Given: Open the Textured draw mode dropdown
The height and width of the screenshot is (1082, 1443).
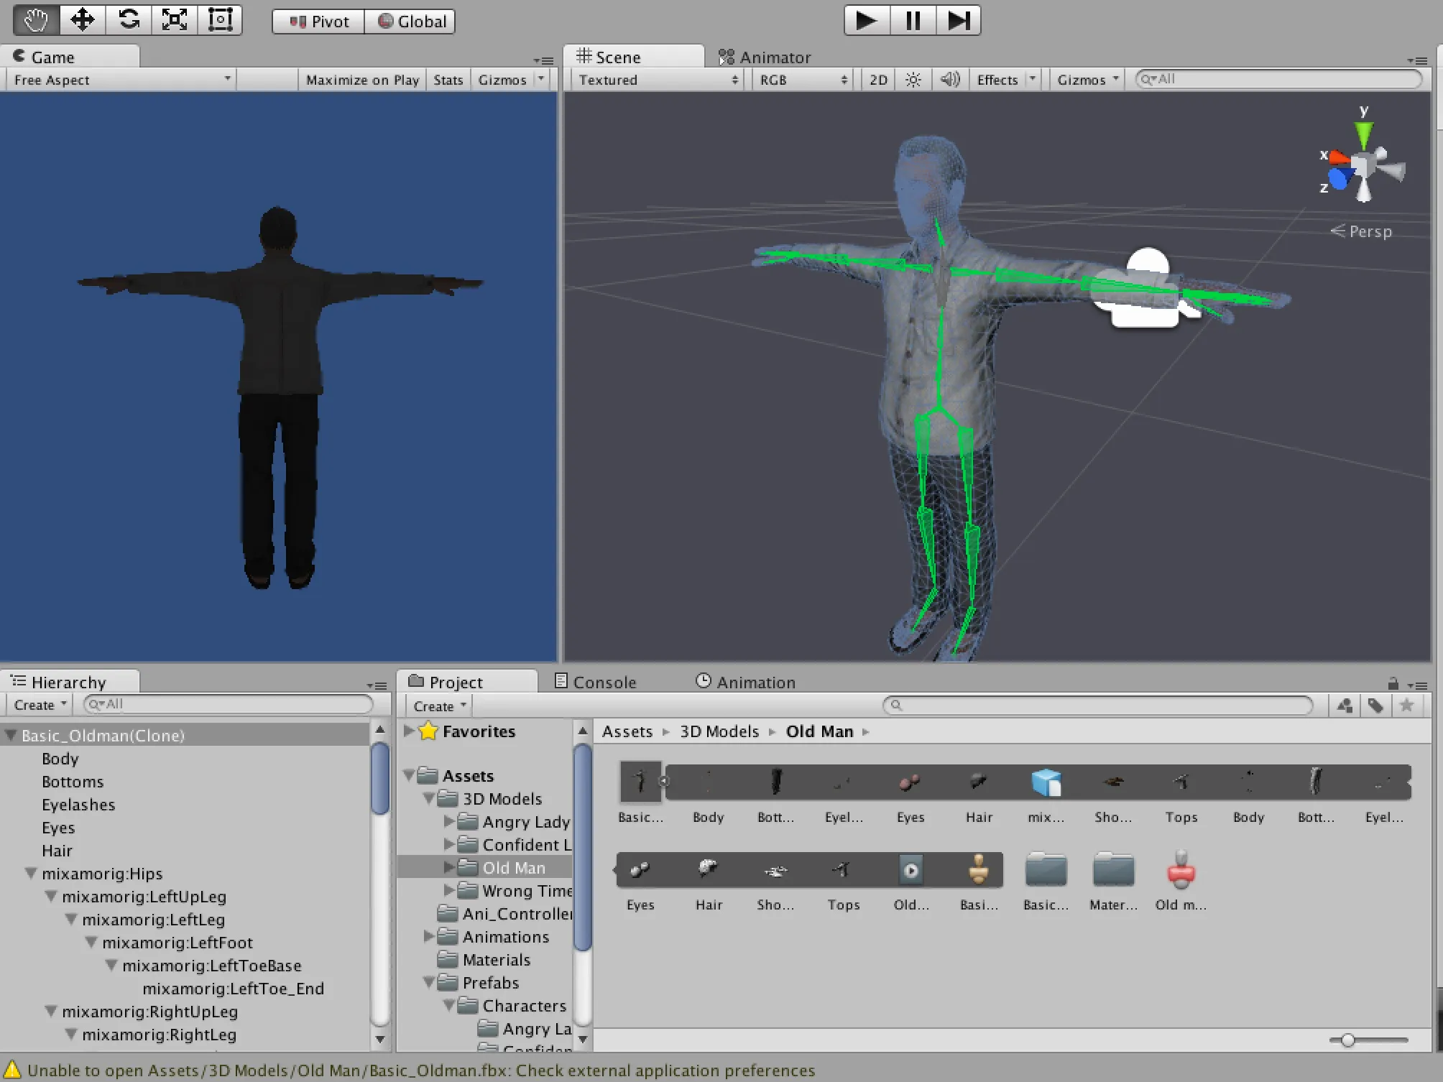Looking at the screenshot, I should click(x=658, y=80).
